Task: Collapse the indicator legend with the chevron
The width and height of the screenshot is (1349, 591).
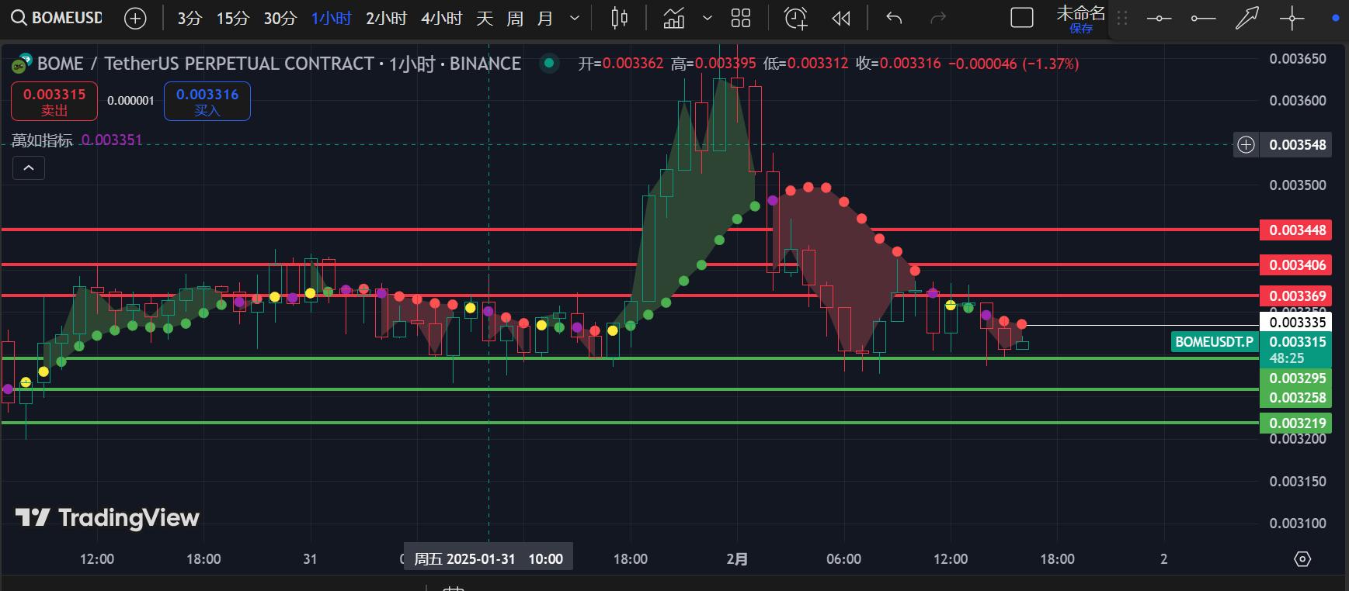Action: [x=28, y=168]
